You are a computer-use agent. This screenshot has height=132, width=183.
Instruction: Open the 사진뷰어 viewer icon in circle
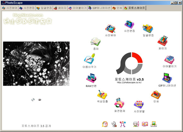point(110,29)
